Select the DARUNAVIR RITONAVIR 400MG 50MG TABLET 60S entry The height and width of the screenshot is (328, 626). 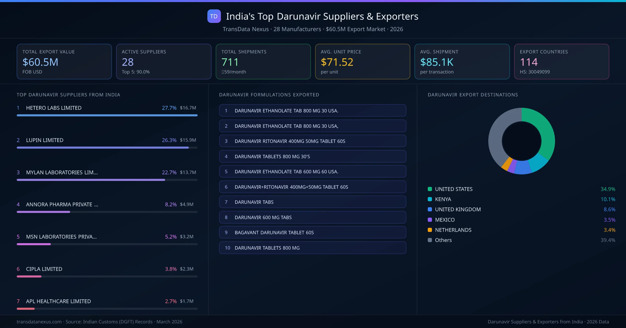(x=312, y=141)
